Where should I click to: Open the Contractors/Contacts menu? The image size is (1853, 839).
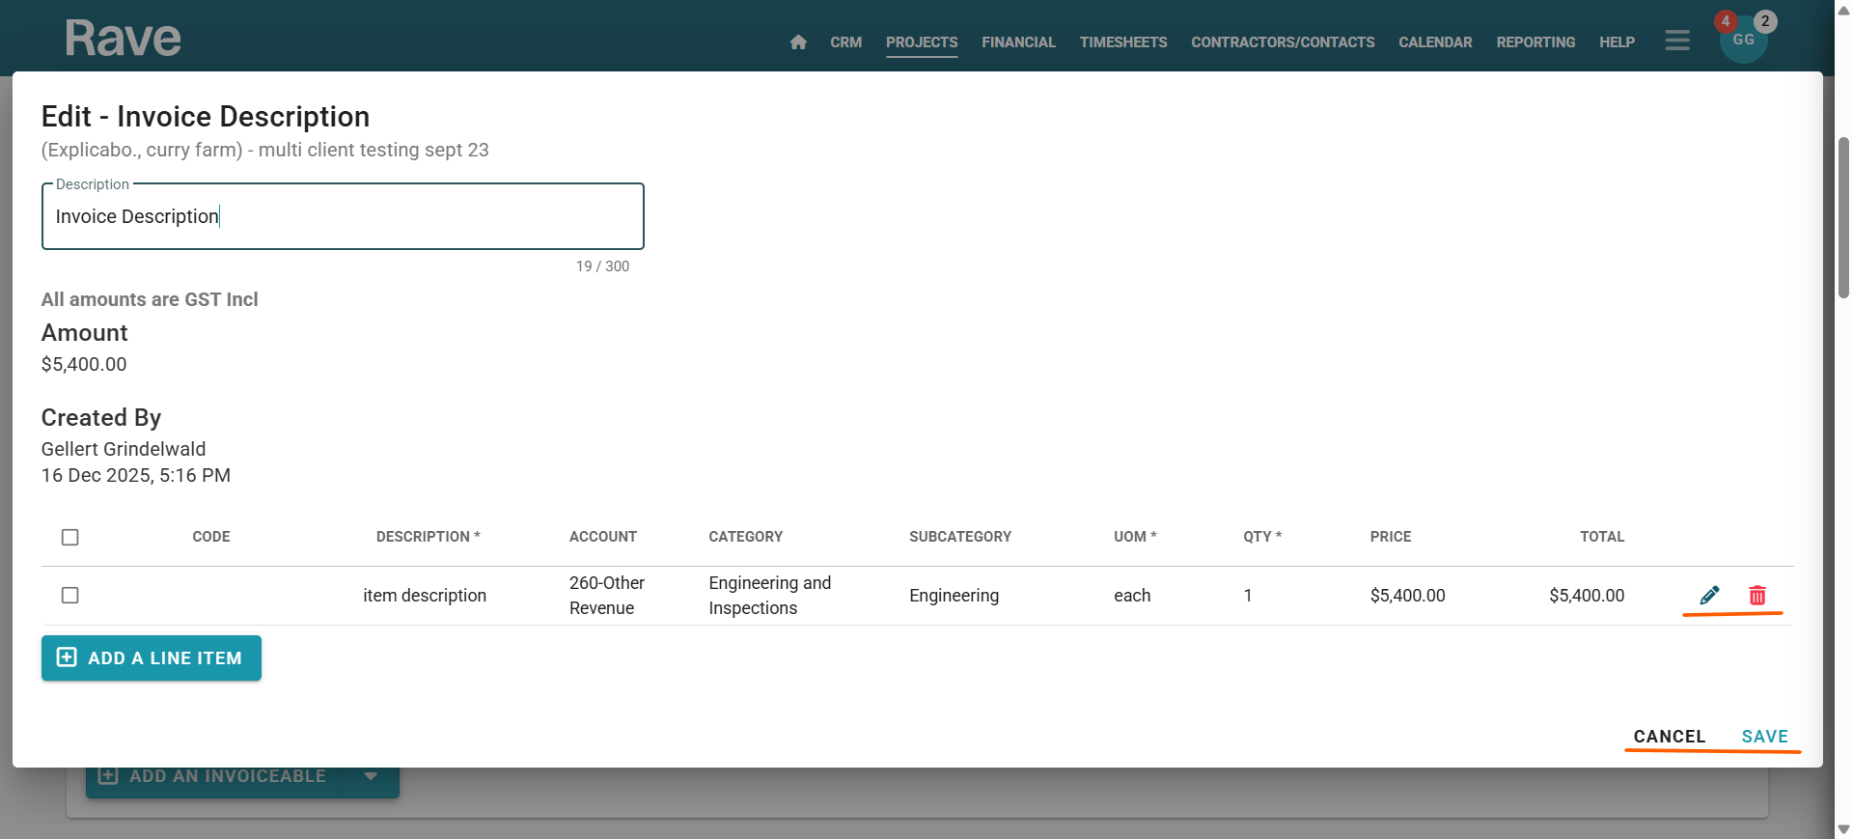pyautogui.click(x=1283, y=42)
